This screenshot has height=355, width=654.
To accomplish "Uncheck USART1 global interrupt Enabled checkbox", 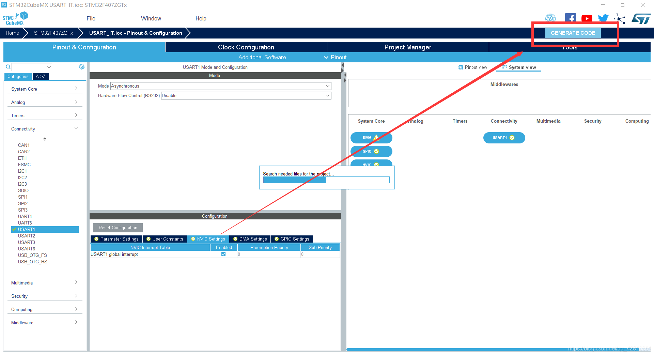I will (x=223, y=254).
